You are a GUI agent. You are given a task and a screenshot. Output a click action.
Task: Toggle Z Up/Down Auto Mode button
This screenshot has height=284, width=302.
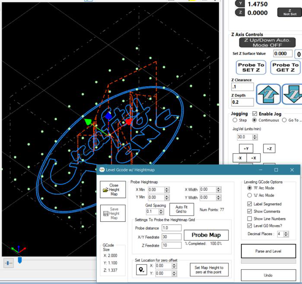[x=267, y=43]
